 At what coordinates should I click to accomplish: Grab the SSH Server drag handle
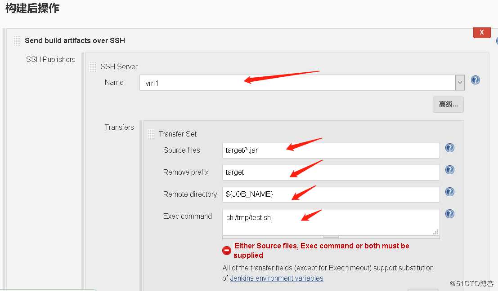93,66
